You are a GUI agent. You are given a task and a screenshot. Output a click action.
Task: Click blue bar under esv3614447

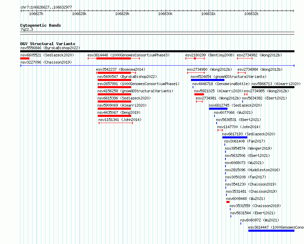click(x=271, y=231)
